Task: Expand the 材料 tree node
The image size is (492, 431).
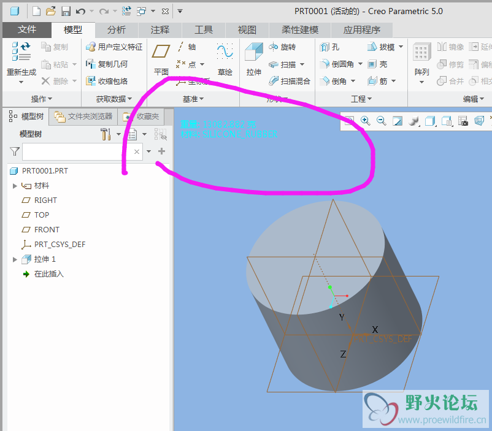Action: tap(15, 186)
